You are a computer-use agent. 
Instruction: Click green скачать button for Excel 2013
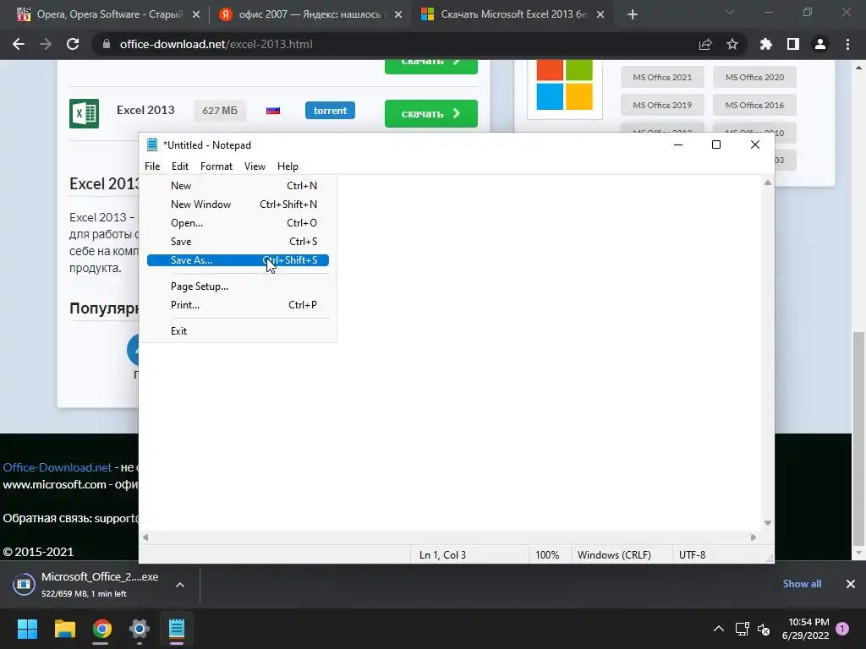click(x=430, y=114)
